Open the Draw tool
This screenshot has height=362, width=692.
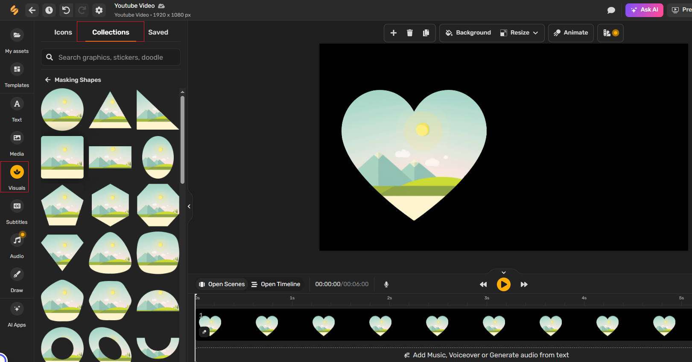click(17, 281)
